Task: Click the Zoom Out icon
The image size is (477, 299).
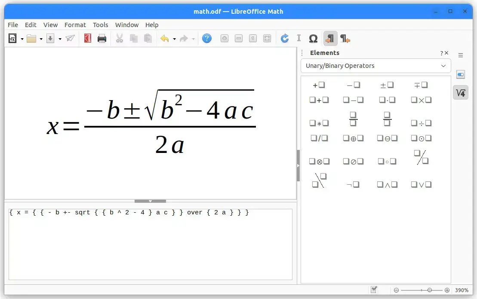Action: pos(239,38)
